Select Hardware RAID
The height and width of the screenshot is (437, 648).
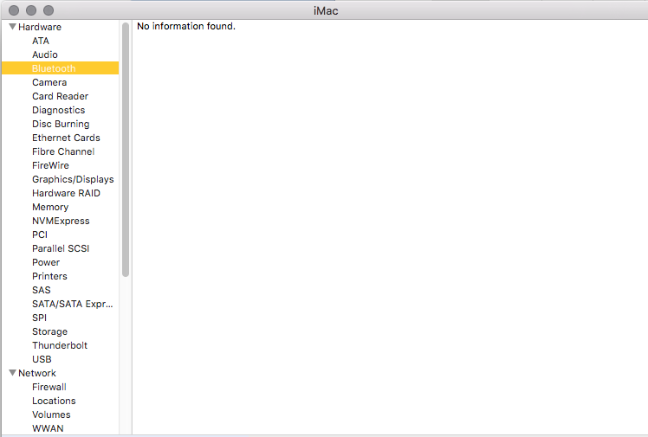pyautogui.click(x=66, y=193)
